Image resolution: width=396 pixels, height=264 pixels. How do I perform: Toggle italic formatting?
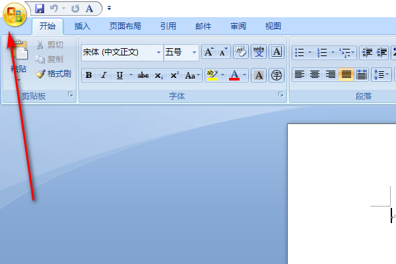(x=104, y=75)
